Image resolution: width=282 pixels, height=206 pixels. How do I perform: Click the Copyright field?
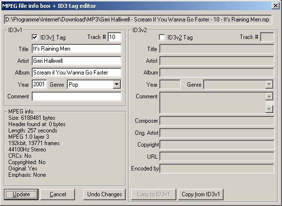point(217,145)
